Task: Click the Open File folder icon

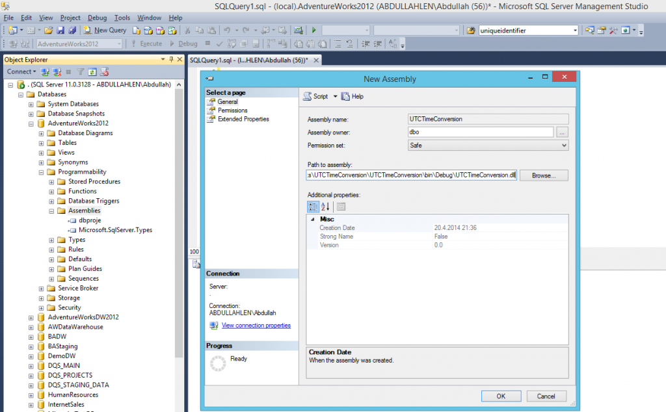Action: (x=48, y=30)
